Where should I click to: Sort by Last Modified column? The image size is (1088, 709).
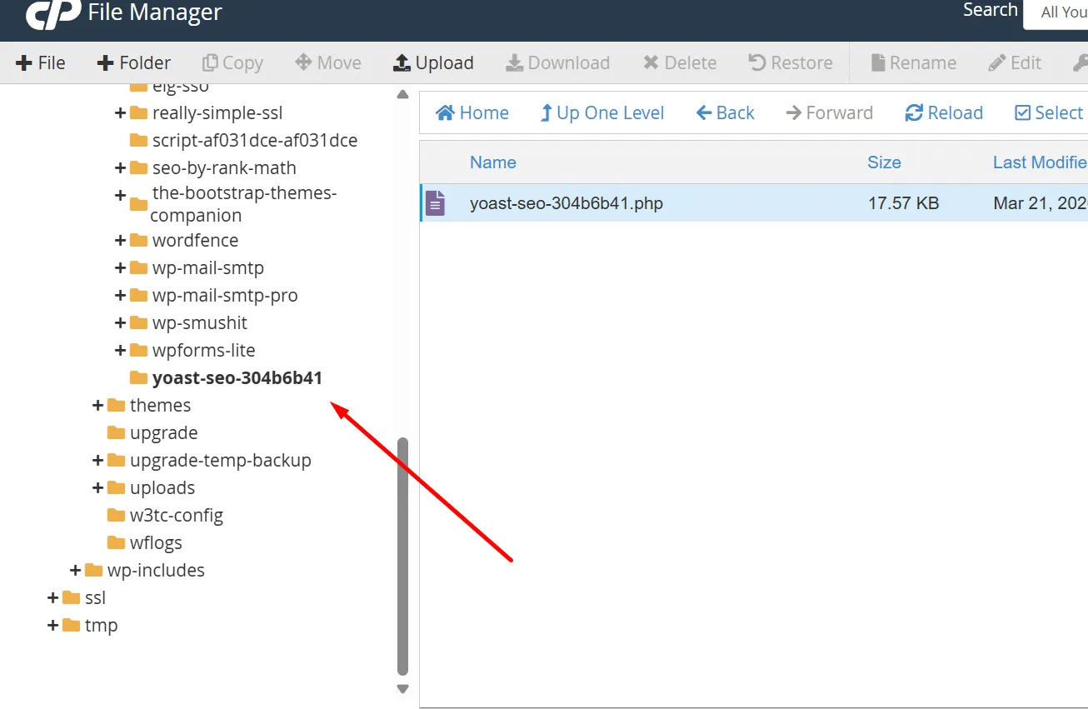point(1040,162)
